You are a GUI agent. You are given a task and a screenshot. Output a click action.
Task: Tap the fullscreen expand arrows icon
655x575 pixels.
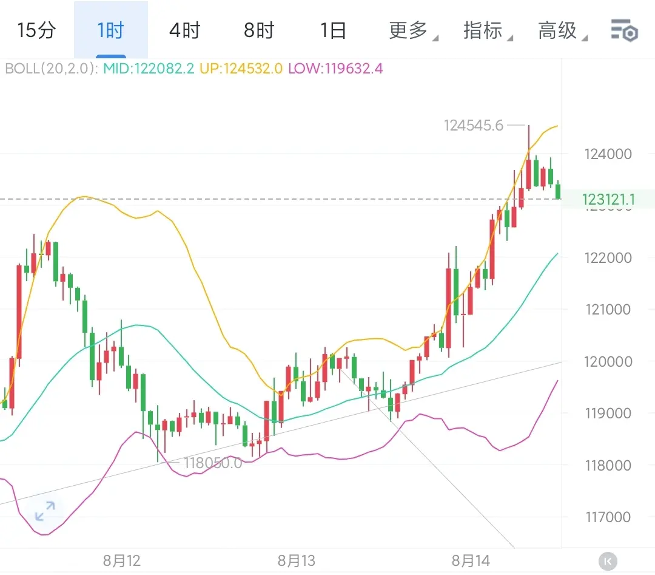click(x=45, y=511)
